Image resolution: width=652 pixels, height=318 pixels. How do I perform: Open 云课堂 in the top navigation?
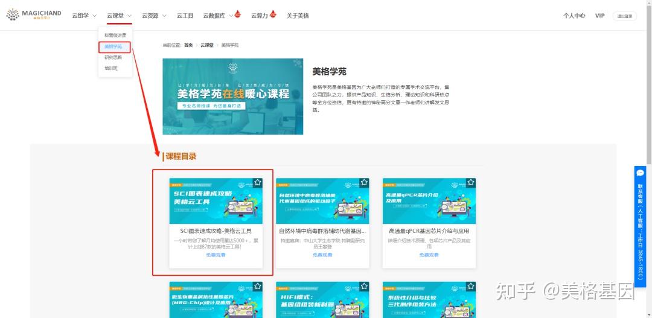coord(115,16)
